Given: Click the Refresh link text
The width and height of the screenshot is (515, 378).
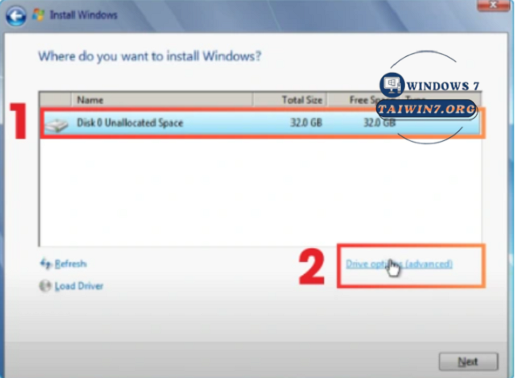Looking at the screenshot, I should tap(71, 264).
